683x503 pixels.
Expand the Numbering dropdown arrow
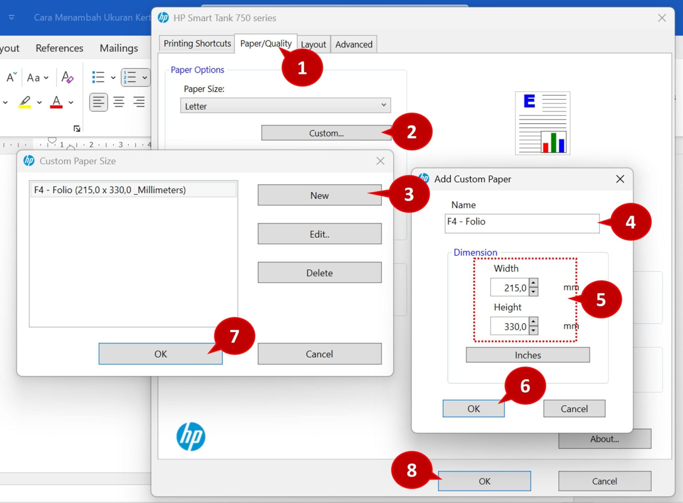[145, 77]
